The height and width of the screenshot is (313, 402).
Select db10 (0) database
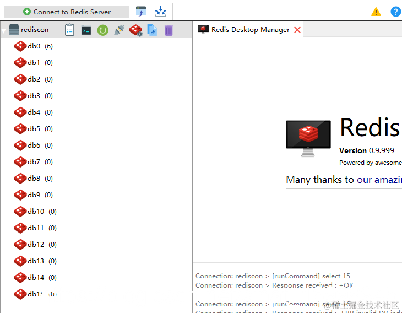tap(35, 212)
